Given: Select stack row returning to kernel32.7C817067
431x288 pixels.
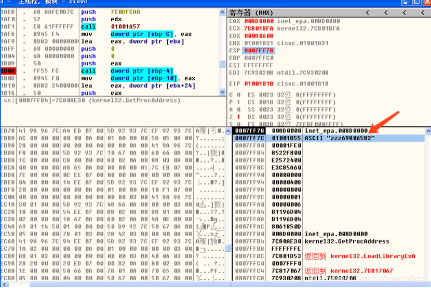Looking at the screenshot, I should [329, 271].
